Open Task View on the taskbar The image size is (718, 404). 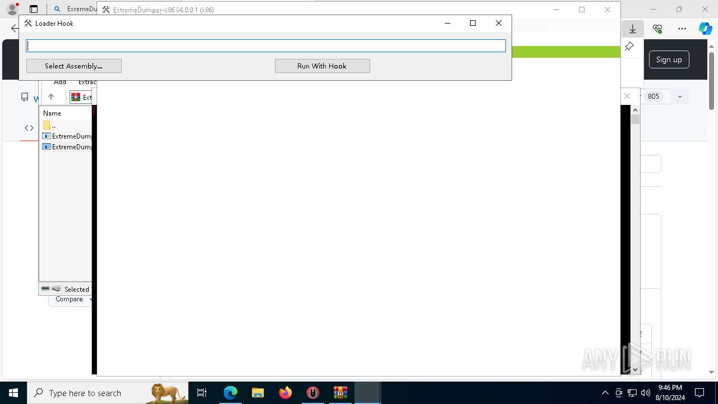pyautogui.click(x=202, y=393)
